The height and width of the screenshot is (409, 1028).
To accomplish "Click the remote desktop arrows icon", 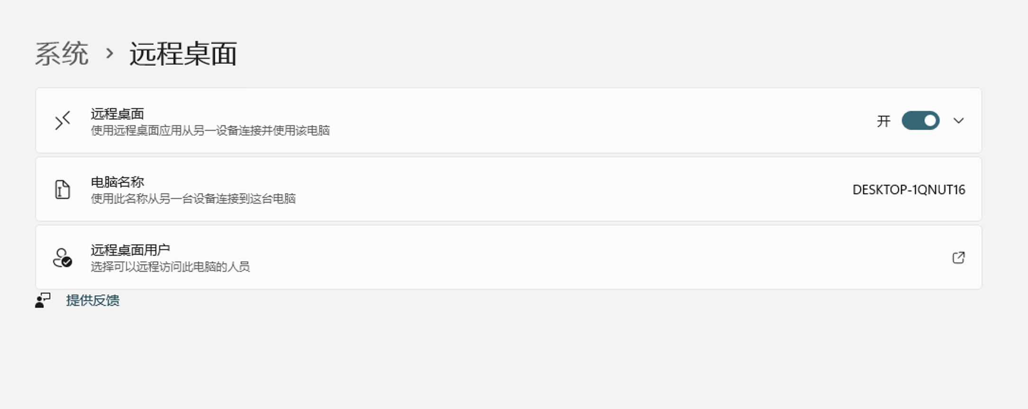I will coord(63,121).
